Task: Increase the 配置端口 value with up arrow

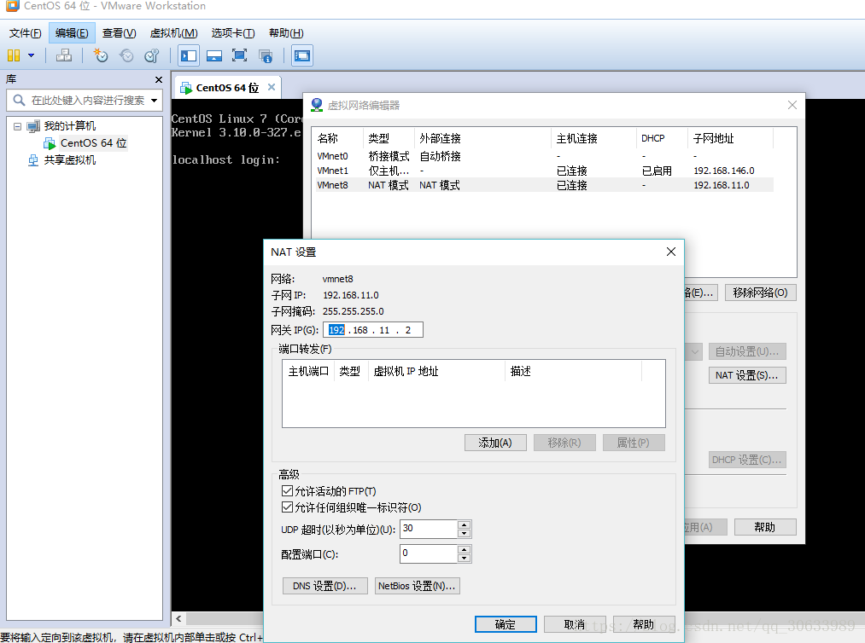Action: [465, 550]
